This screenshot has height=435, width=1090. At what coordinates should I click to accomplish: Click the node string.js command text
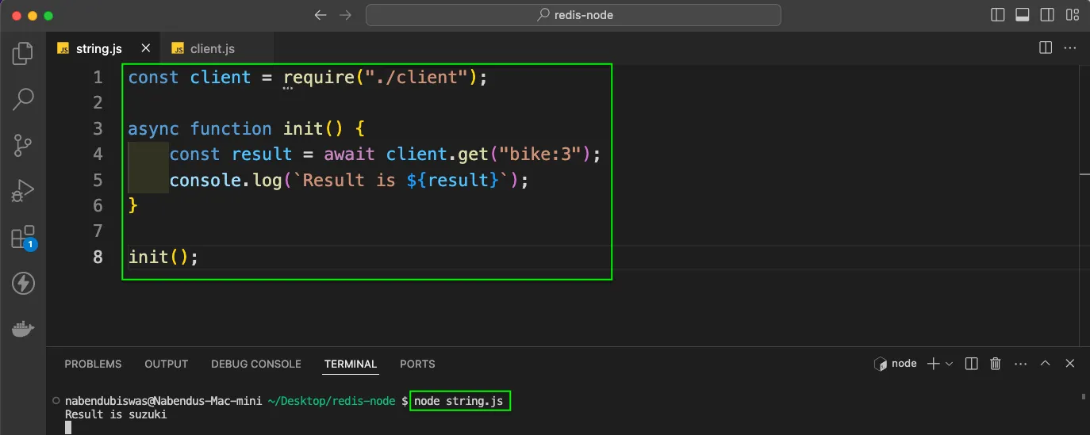click(x=459, y=402)
